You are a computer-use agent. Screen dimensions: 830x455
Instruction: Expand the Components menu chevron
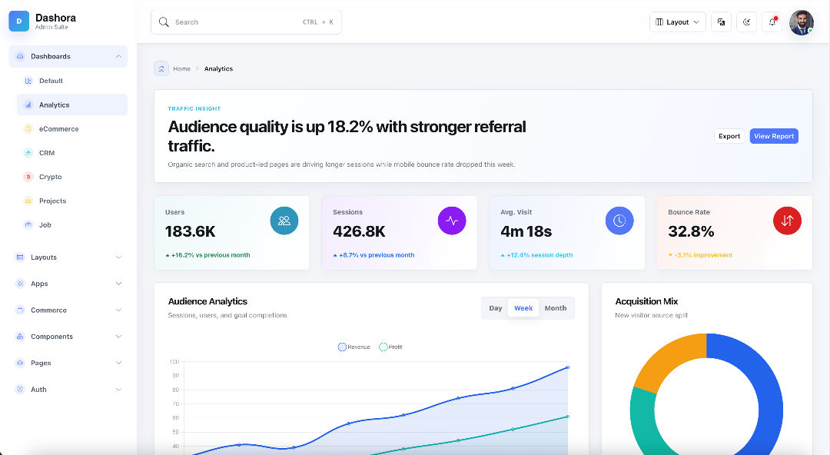[x=118, y=337]
